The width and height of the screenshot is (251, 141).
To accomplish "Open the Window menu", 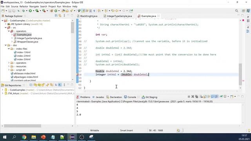I will (x=67, y=6).
